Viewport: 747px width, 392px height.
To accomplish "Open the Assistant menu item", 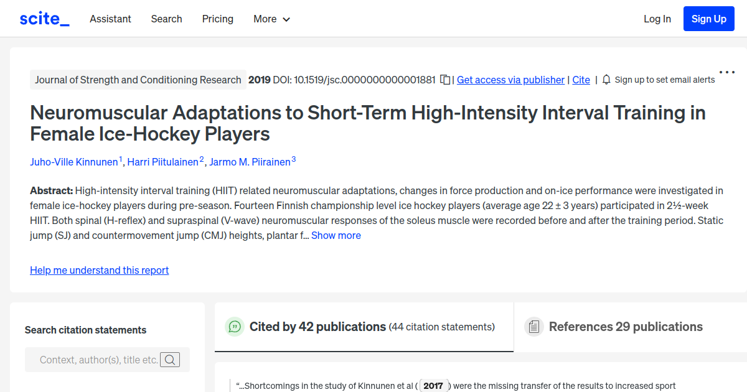I will point(110,19).
